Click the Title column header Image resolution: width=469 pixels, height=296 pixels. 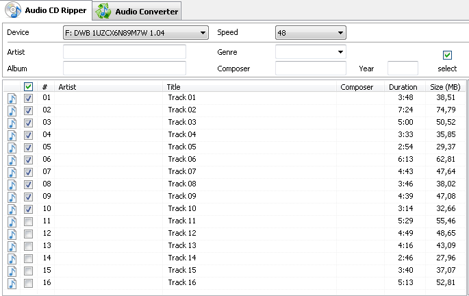(249, 87)
